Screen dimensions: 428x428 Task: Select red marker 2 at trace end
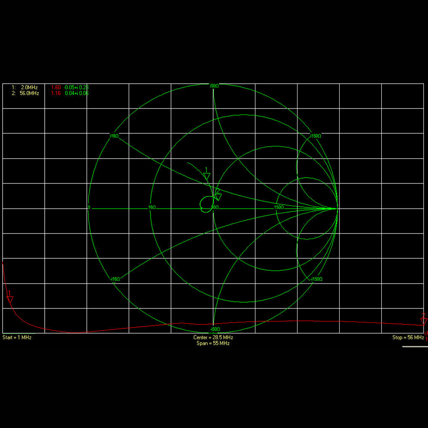pos(424,322)
